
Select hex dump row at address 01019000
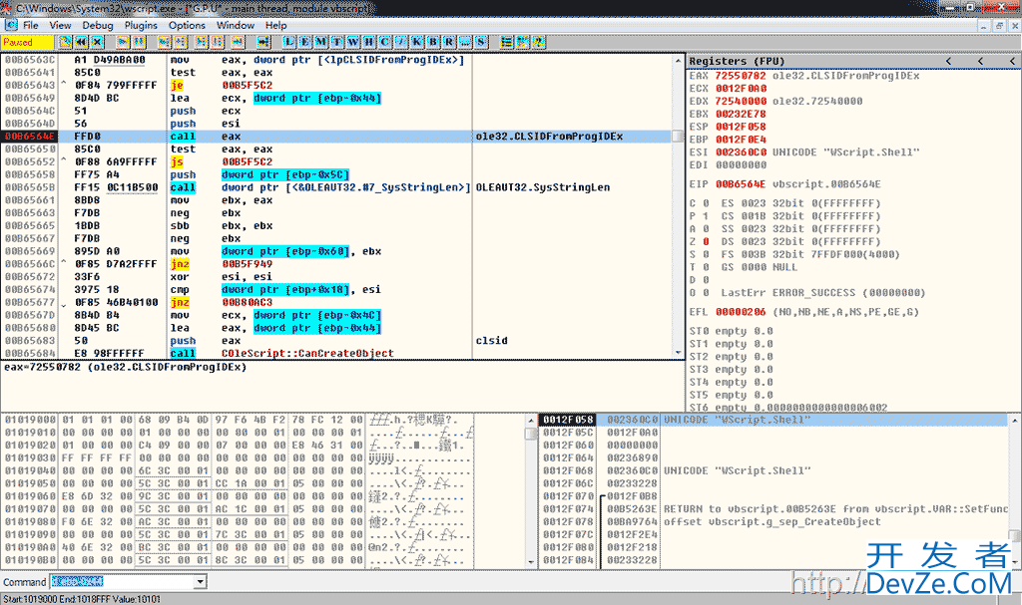[x=262, y=420]
